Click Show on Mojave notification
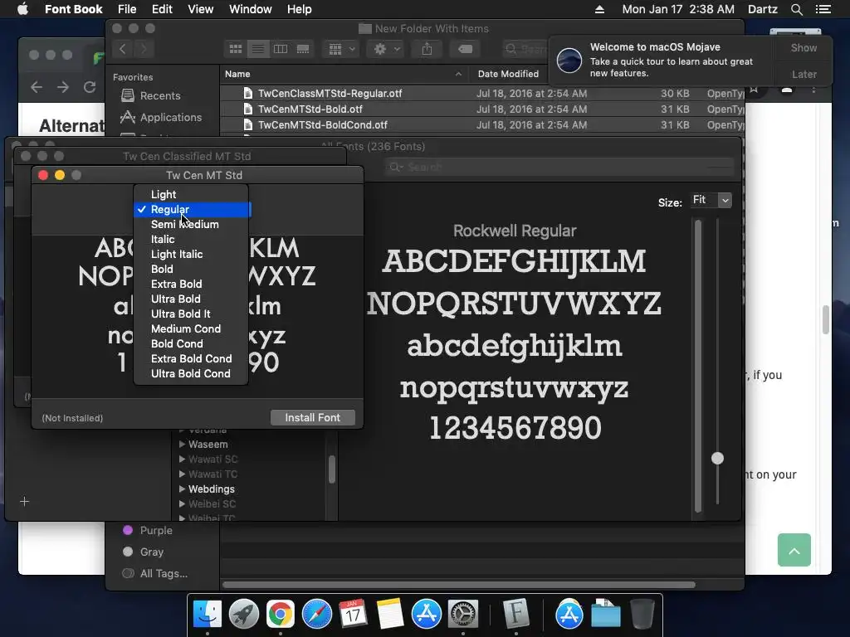This screenshot has width=850, height=637. click(804, 48)
